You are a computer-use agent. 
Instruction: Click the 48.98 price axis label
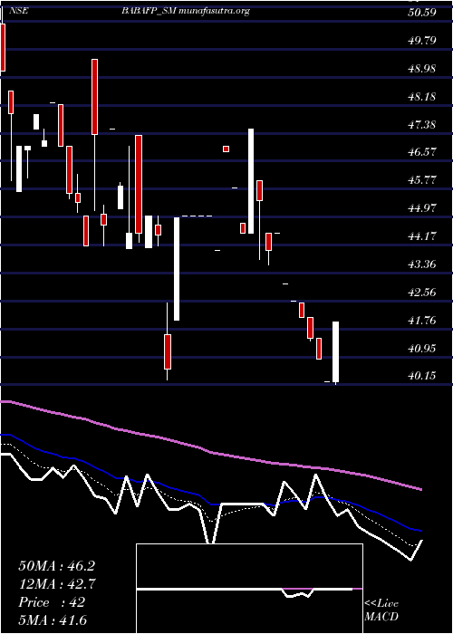[x=422, y=69]
